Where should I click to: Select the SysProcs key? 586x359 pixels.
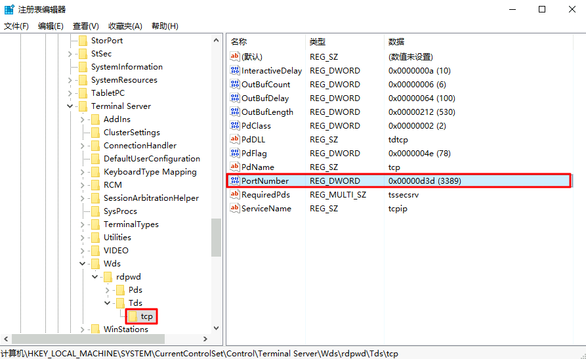[120, 211]
